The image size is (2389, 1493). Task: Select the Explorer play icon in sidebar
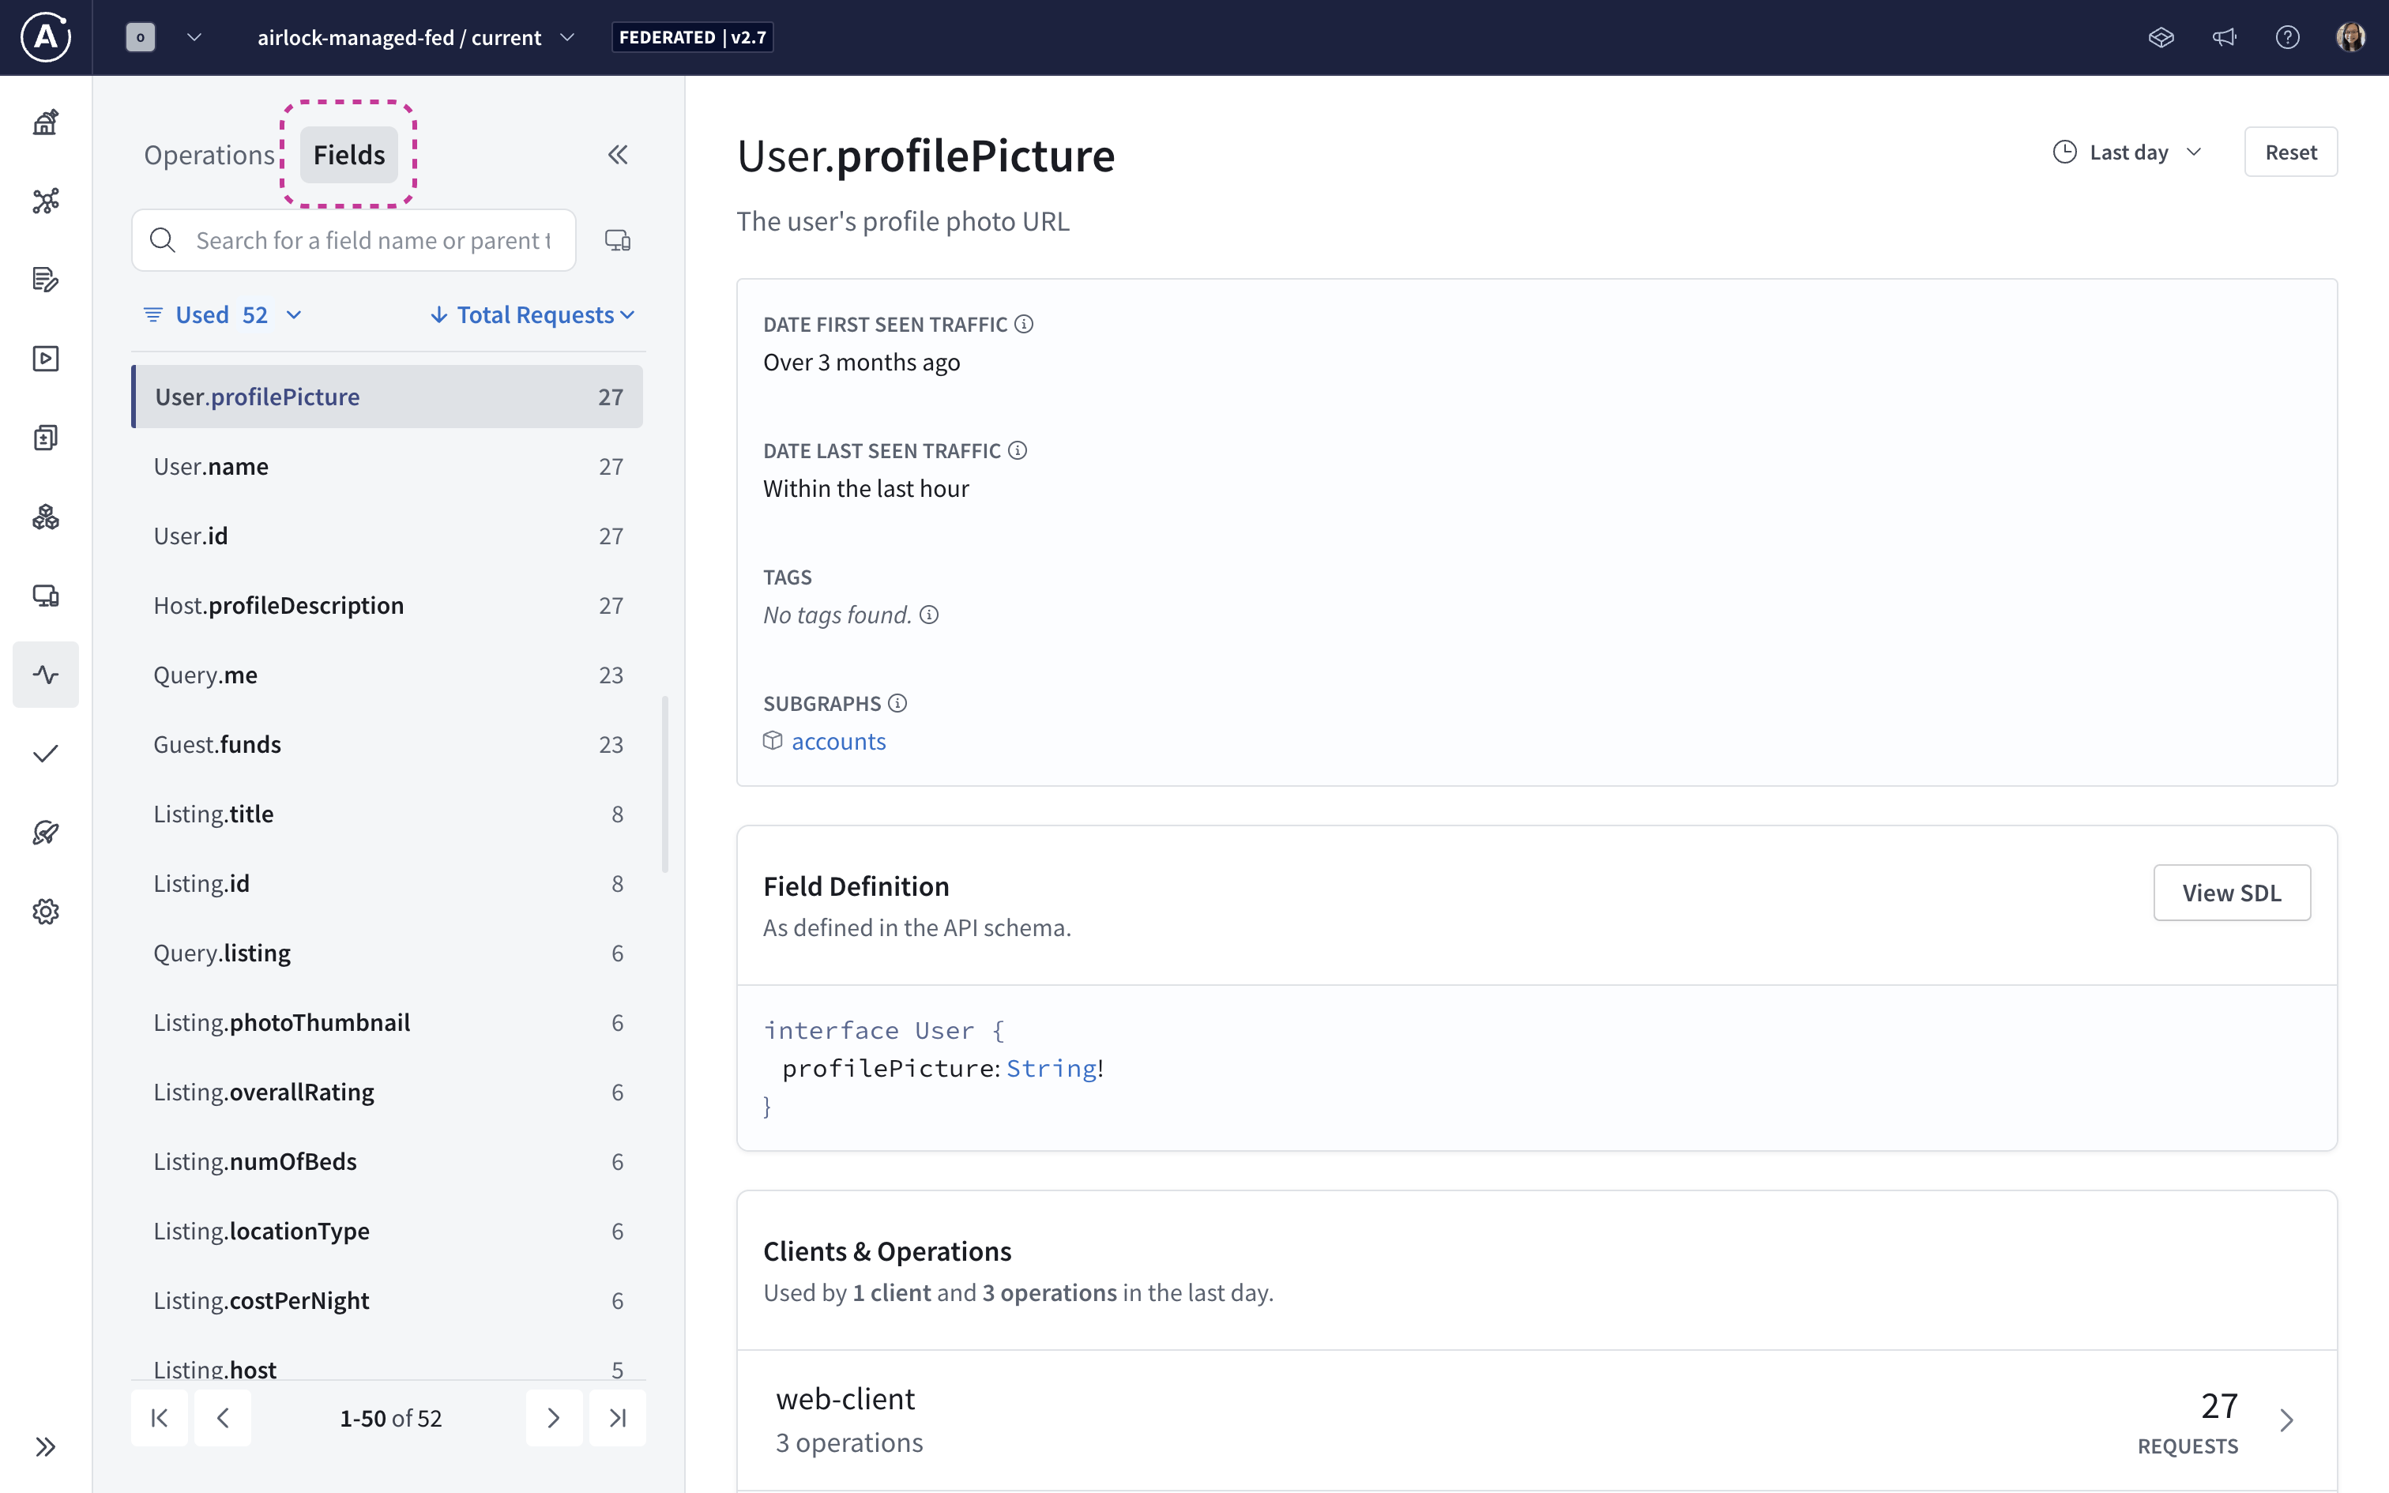click(x=45, y=359)
